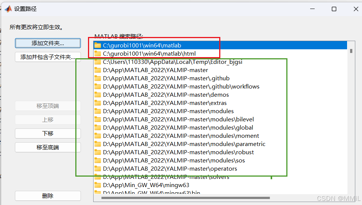Select the YALMIP-master\demos path
Image resolution: width=362 pixels, height=205 pixels.
(166, 94)
